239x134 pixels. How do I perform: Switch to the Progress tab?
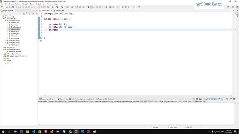[x=100, y=99]
